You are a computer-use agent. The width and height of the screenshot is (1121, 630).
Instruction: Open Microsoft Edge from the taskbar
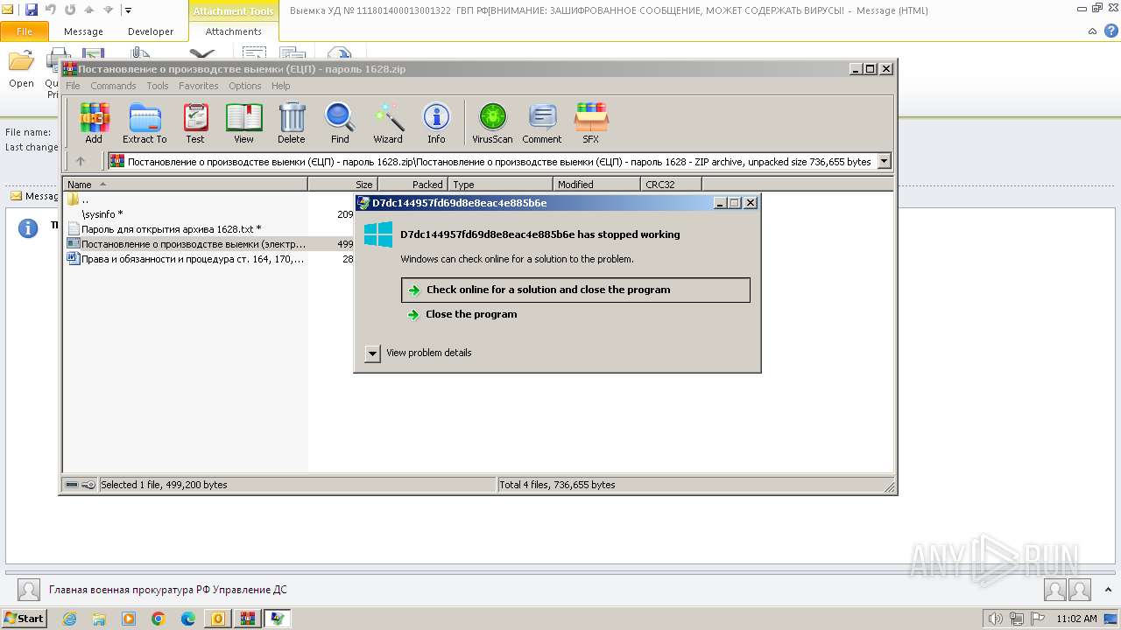point(188,619)
